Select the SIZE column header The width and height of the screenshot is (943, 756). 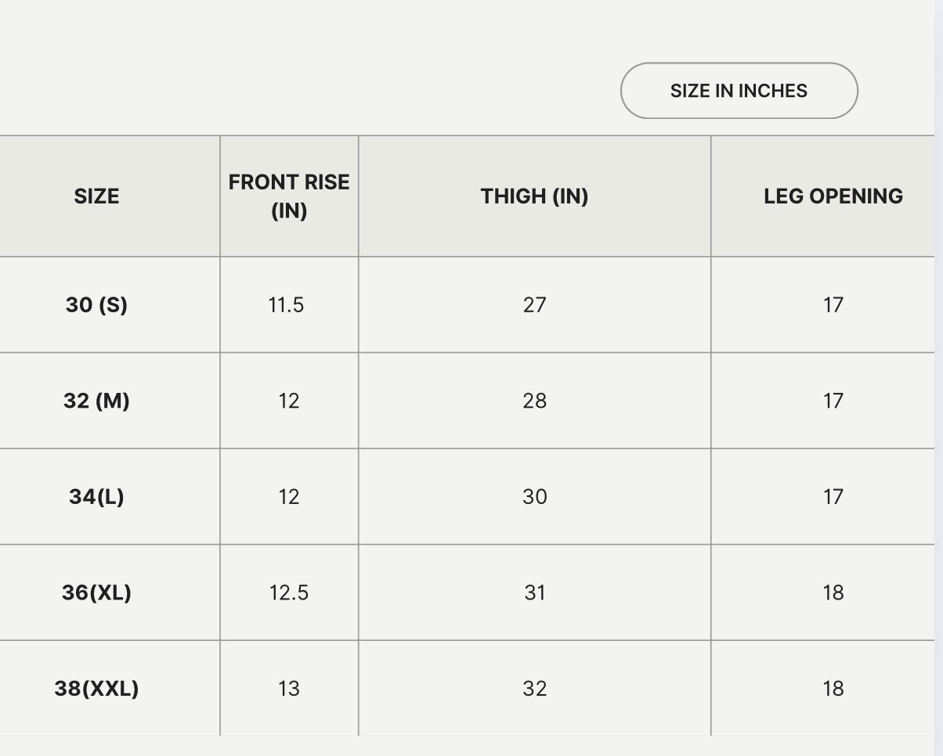97,196
